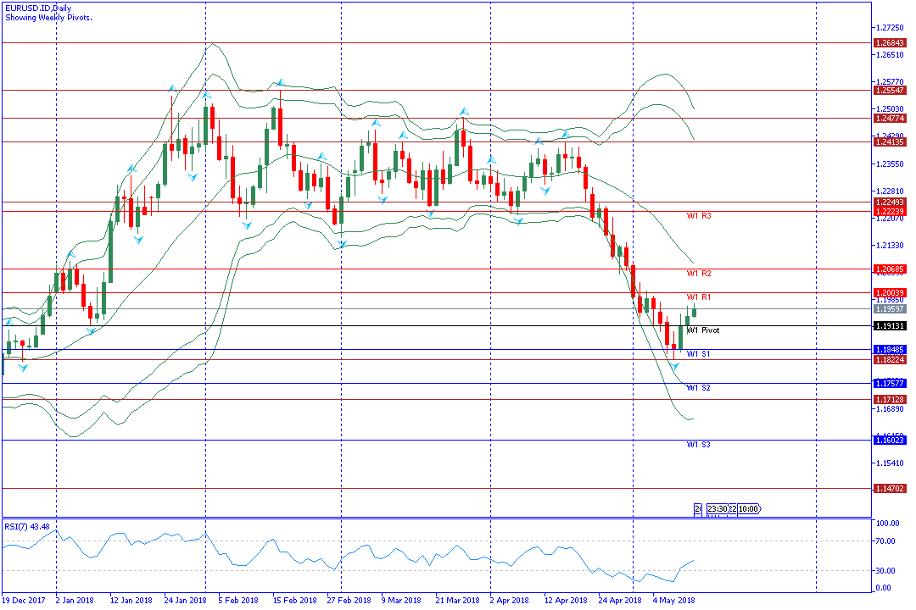Click the W1 S3 support label

pos(698,445)
